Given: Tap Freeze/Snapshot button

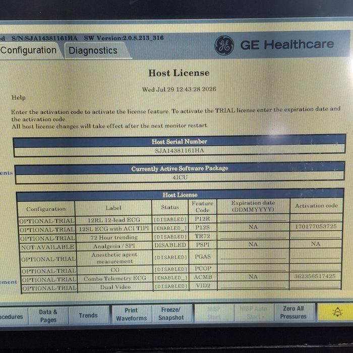Looking at the screenshot, I should click(171, 314).
